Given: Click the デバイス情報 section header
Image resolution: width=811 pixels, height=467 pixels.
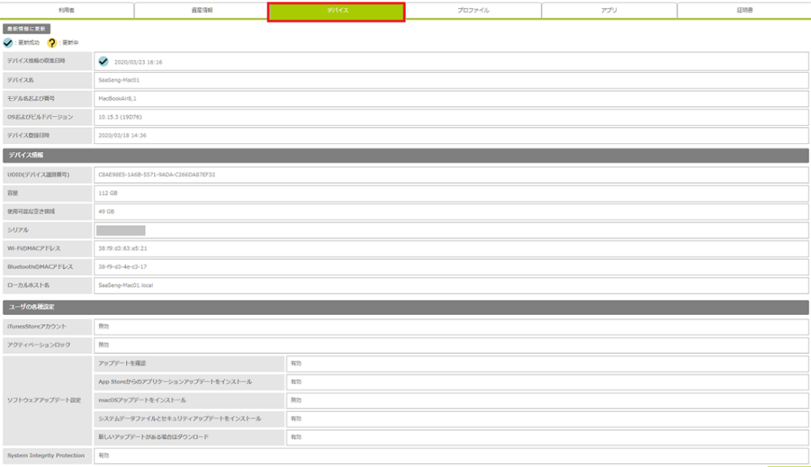Looking at the screenshot, I should pos(405,155).
